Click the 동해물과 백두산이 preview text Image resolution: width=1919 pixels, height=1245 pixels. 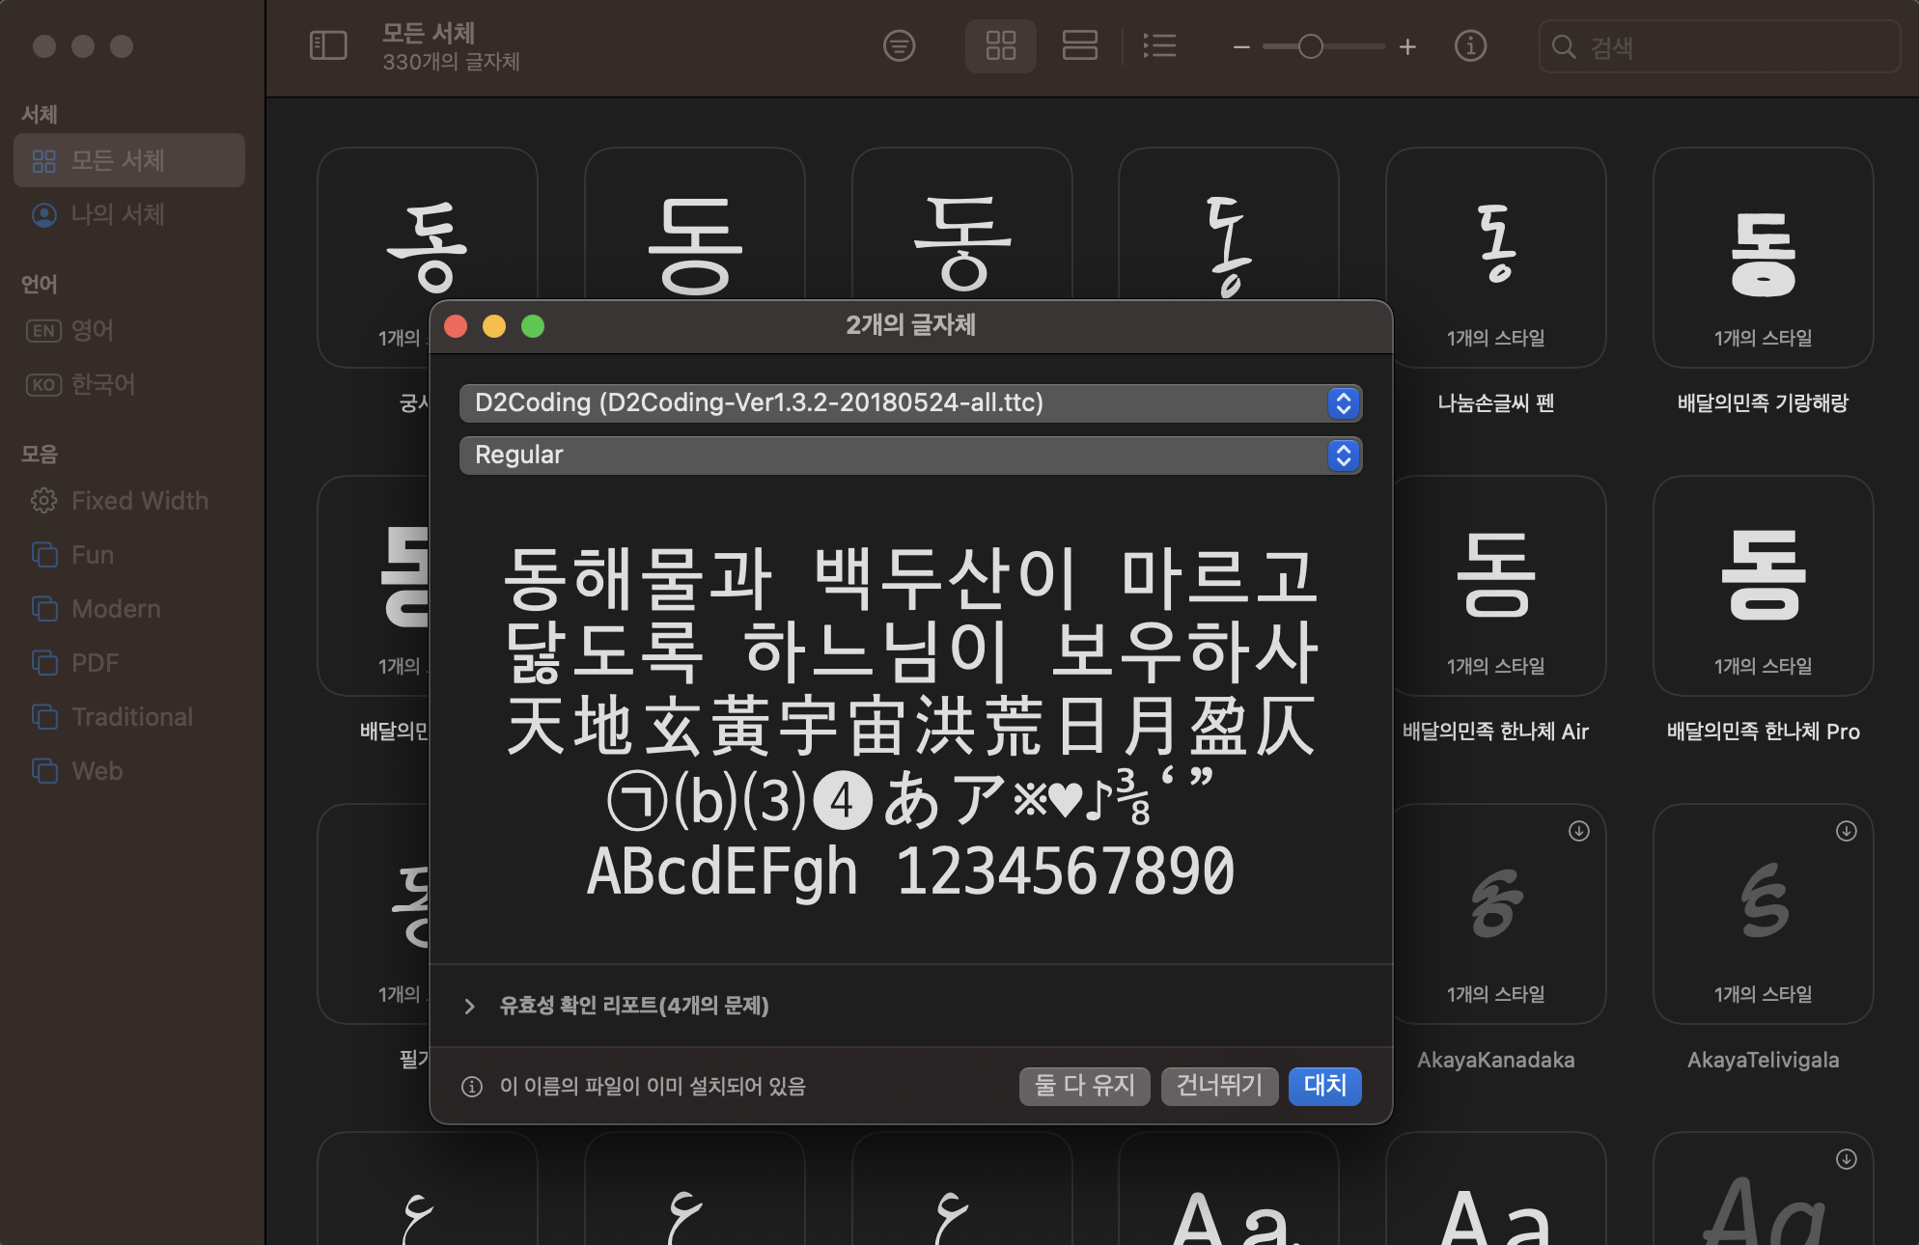(790, 579)
